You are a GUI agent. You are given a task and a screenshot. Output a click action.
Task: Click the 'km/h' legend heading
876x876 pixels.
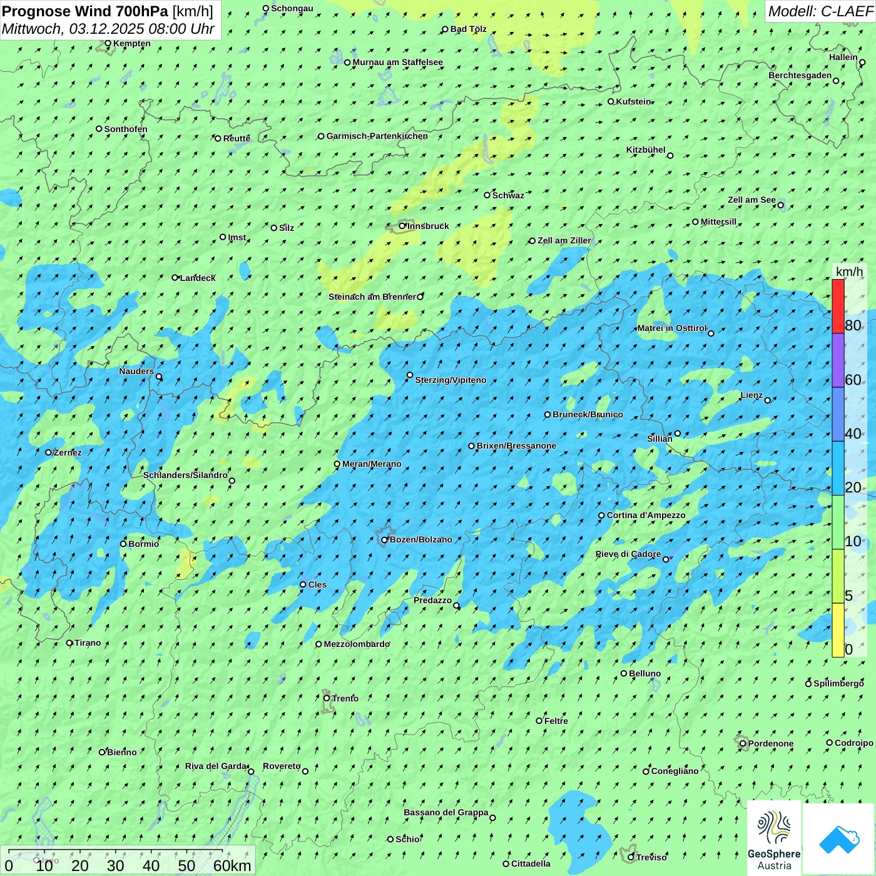[849, 272]
